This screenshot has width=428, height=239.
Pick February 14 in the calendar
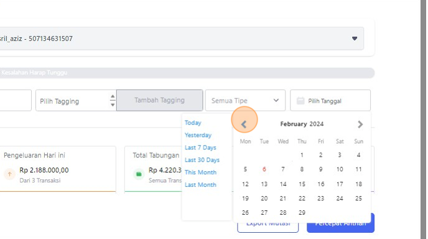tap(283, 184)
